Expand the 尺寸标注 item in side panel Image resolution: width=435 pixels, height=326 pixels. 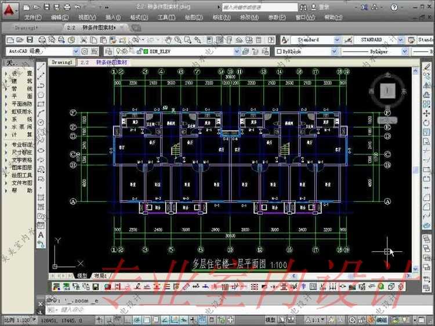[21, 152]
